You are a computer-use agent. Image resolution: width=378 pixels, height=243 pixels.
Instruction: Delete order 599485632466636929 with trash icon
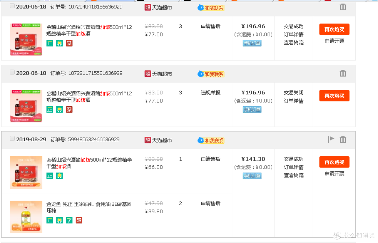343,140
